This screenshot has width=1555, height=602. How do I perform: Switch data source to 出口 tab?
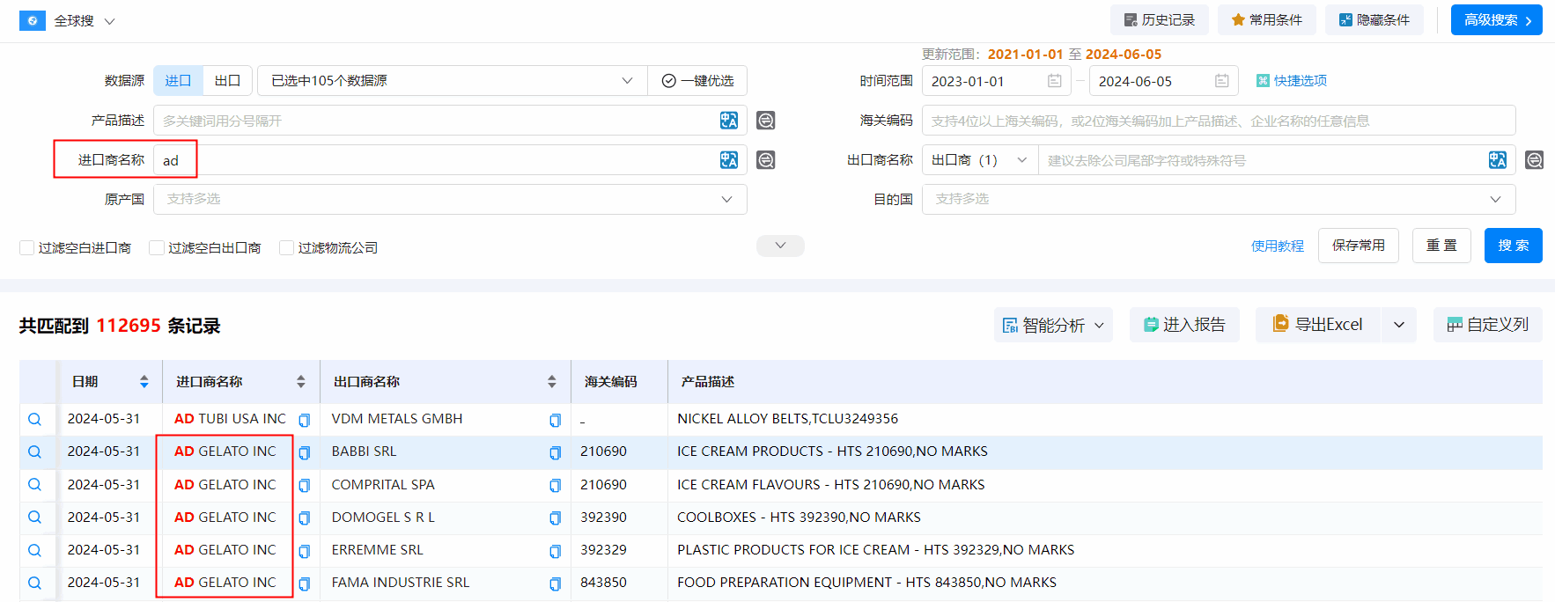click(227, 81)
